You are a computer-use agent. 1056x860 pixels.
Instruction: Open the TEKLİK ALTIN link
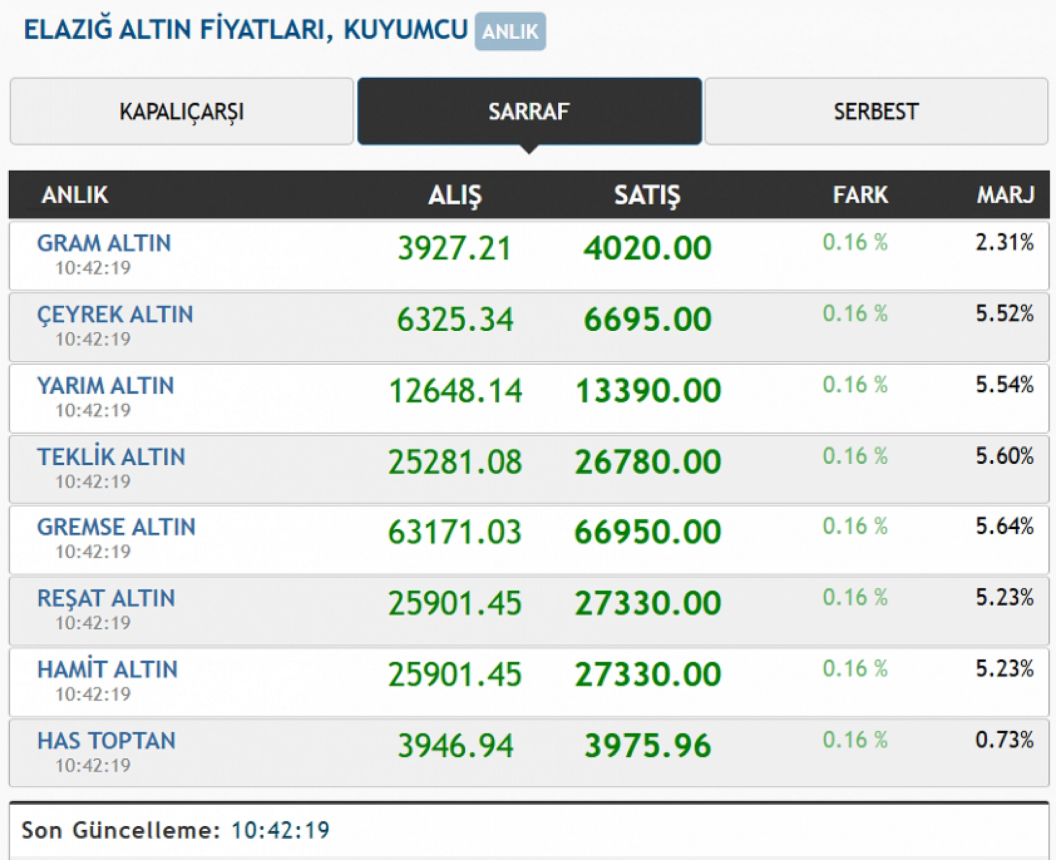(x=111, y=456)
